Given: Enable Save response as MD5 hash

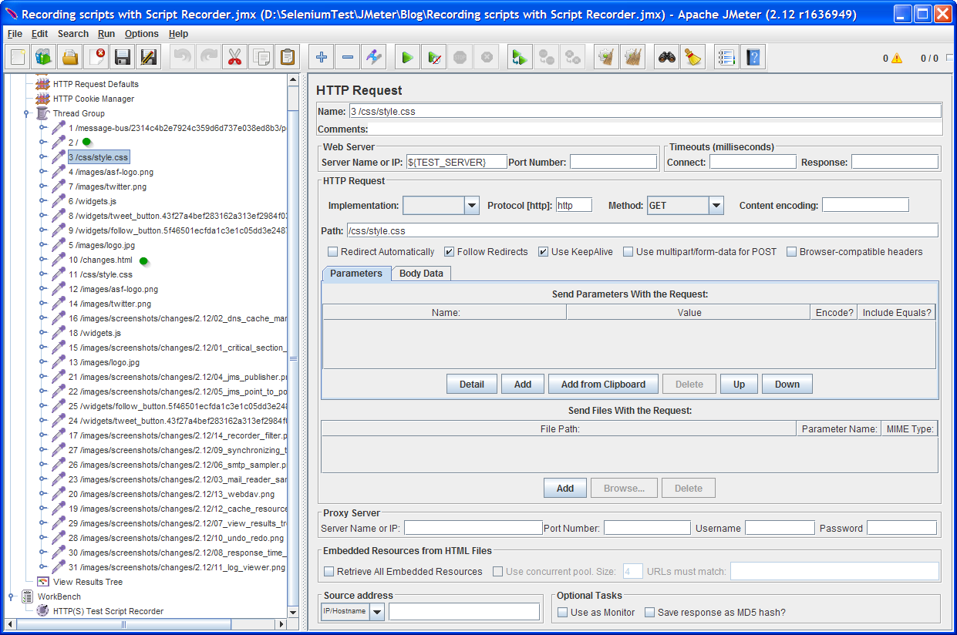Looking at the screenshot, I should 650,613.
